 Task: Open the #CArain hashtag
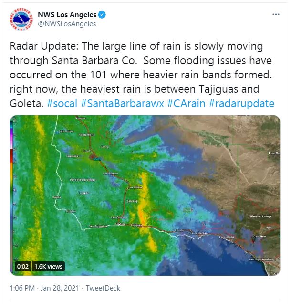[x=186, y=103]
